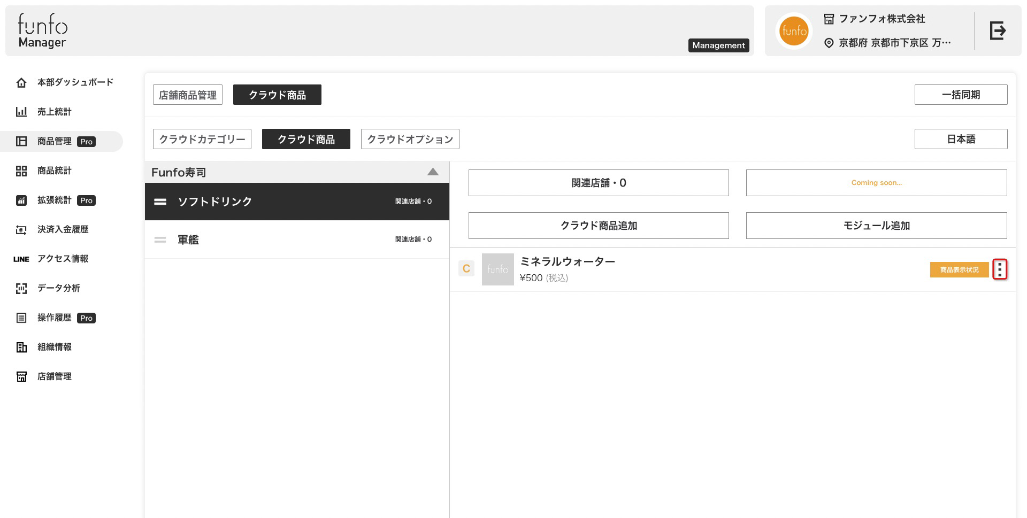Open 売上統計 in sidebar

55,112
